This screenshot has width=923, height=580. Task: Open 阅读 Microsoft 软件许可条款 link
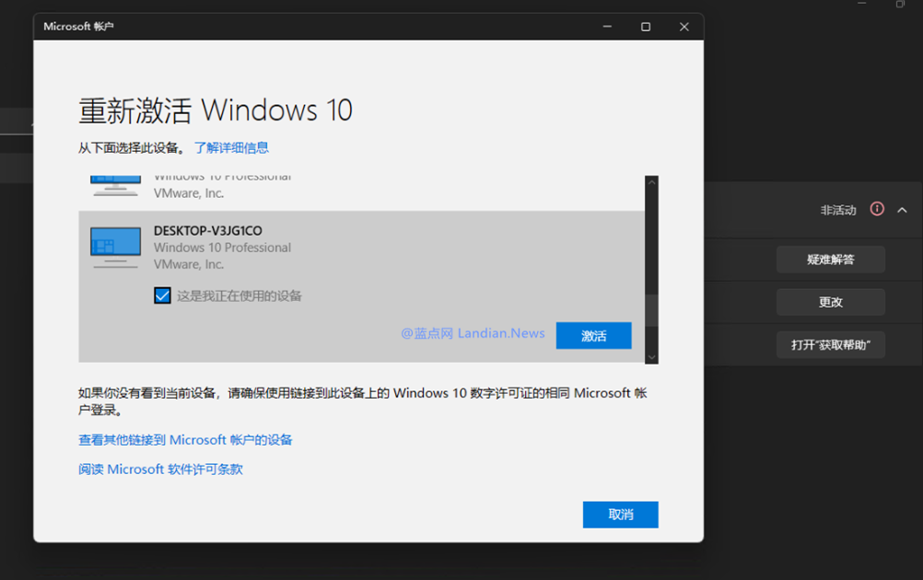point(160,470)
